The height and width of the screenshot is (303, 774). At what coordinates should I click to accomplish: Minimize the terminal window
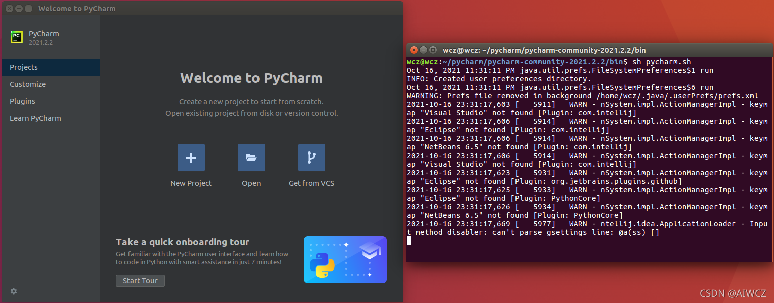point(424,50)
